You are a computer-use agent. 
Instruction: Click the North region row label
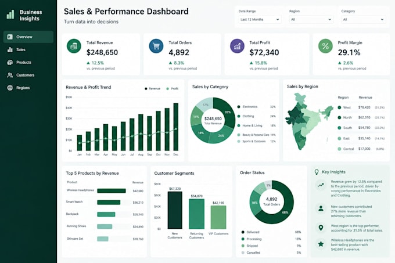(x=347, y=117)
